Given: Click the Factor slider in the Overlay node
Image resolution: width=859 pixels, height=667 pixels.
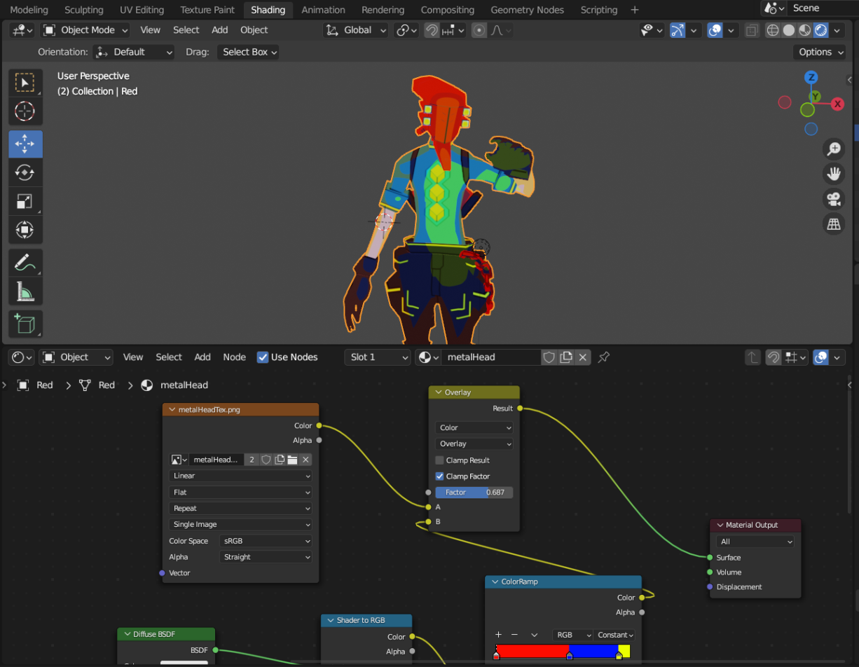Looking at the screenshot, I should tap(474, 493).
